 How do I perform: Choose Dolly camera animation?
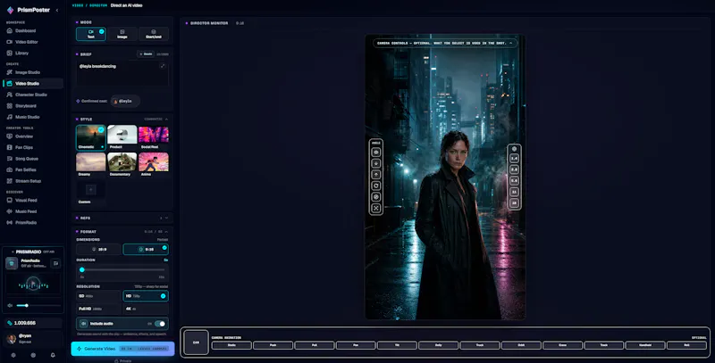point(438,345)
